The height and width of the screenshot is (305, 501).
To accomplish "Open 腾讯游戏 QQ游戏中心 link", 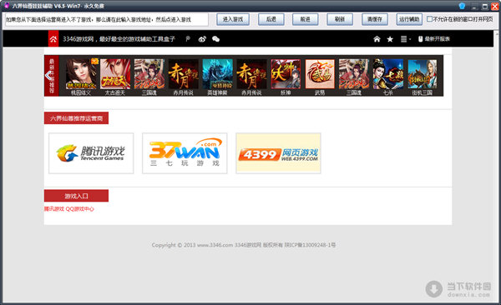I will point(69,209).
